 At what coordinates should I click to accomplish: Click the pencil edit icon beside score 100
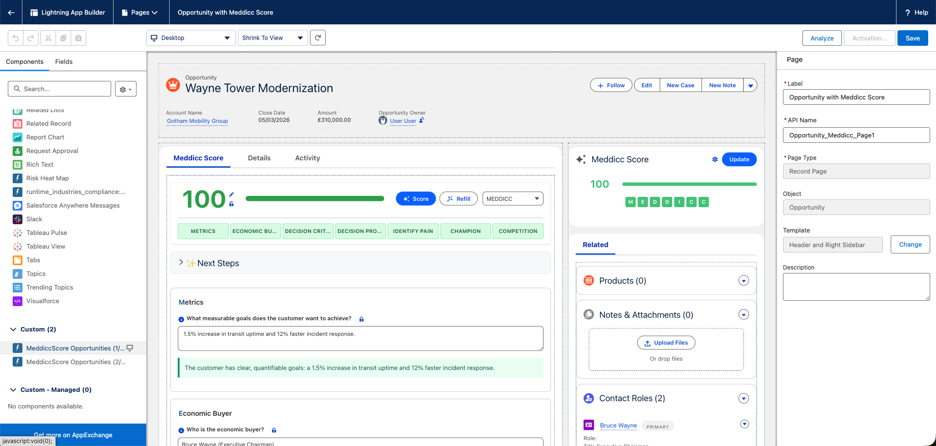tap(232, 194)
